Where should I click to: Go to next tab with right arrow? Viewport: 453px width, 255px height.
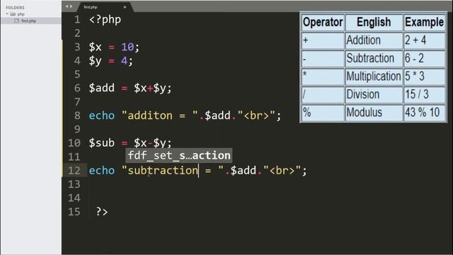tap(71, 6)
